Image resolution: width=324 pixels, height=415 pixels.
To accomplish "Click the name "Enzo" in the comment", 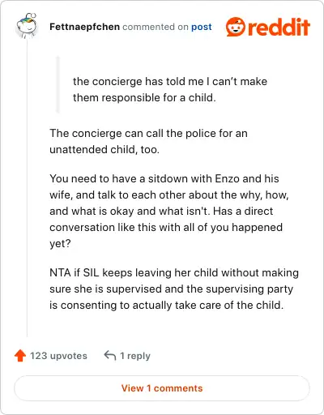I will coord(227,178).
